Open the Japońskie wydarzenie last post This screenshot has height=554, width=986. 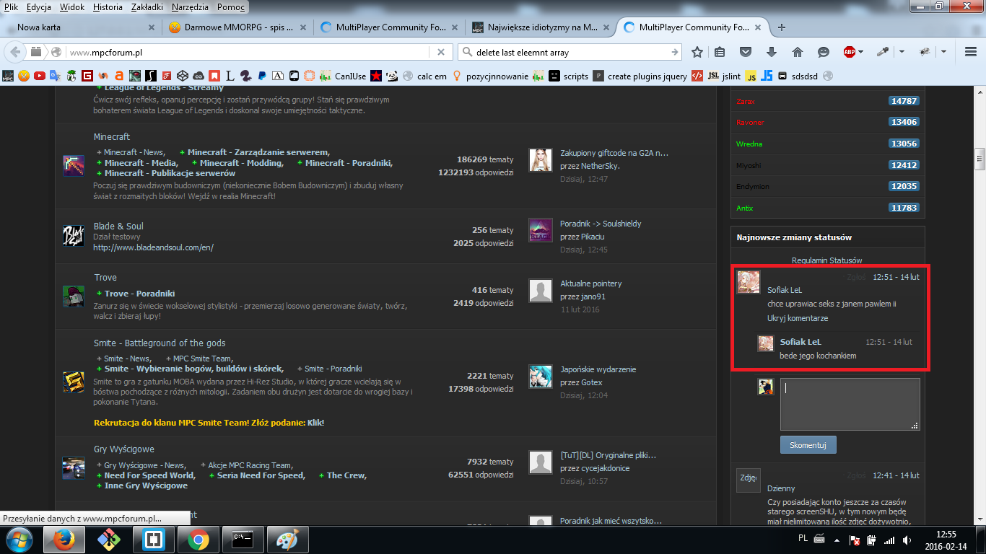[x=598, y=369]
